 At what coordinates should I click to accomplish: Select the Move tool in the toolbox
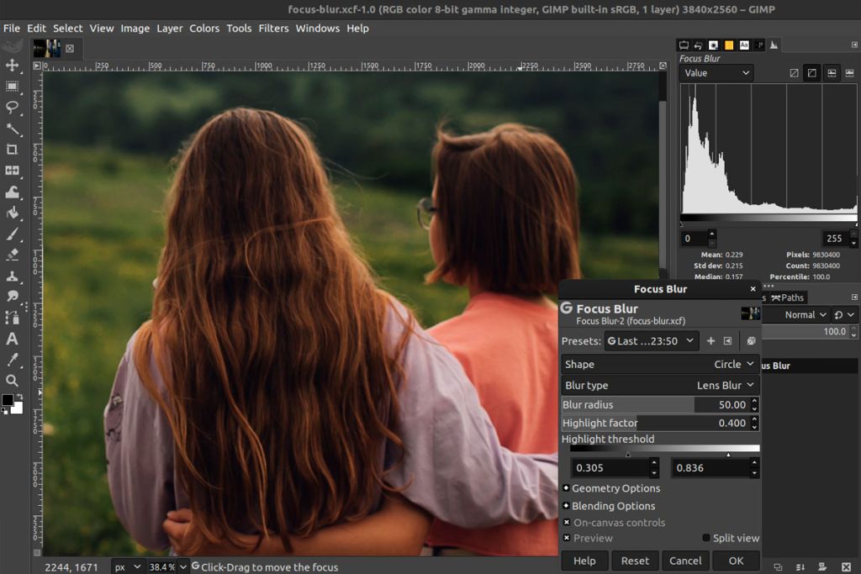click(12, 66)
